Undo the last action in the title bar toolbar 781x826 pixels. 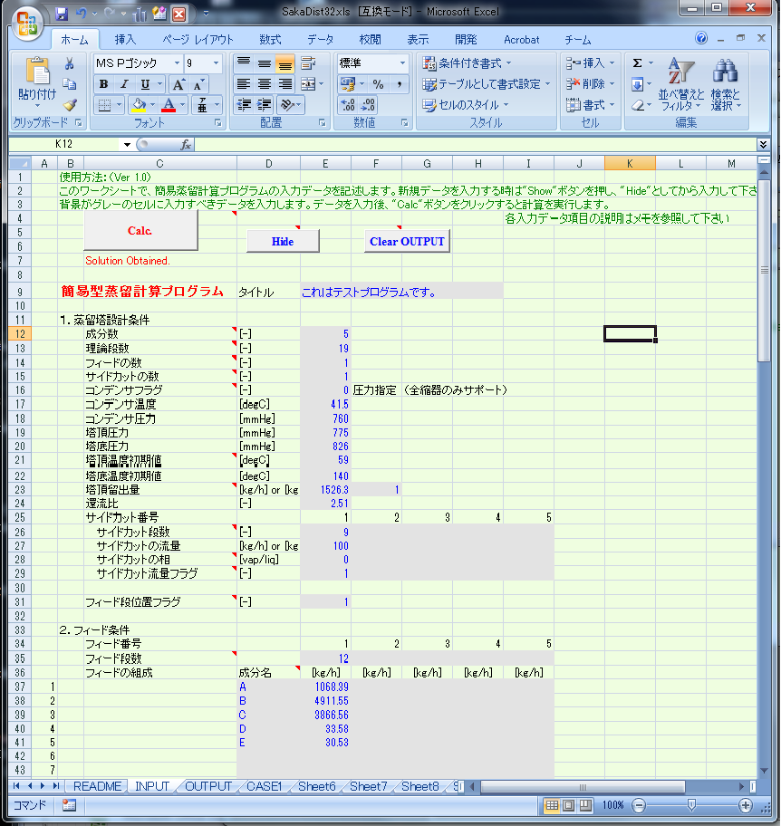82,14
